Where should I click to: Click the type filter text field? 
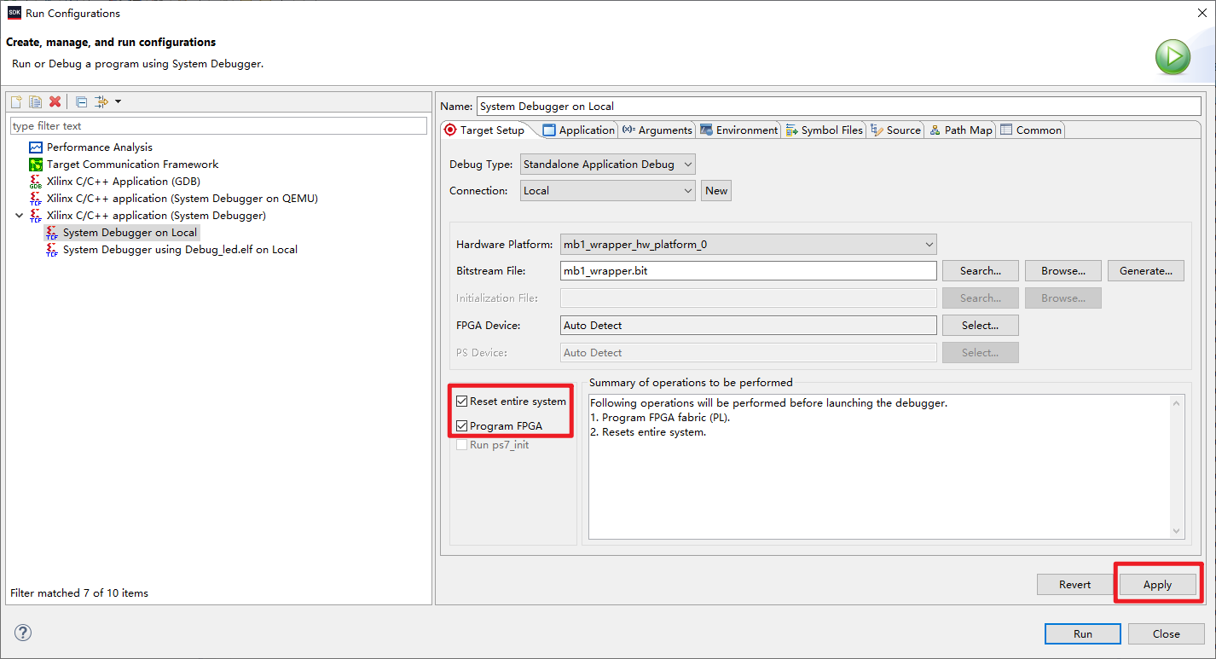(218, 125)
